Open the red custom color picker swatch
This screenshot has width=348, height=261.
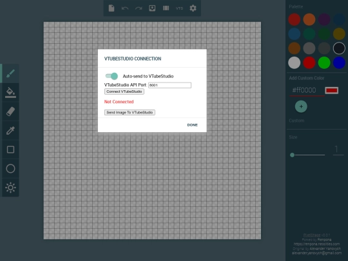tap(332, 90)
